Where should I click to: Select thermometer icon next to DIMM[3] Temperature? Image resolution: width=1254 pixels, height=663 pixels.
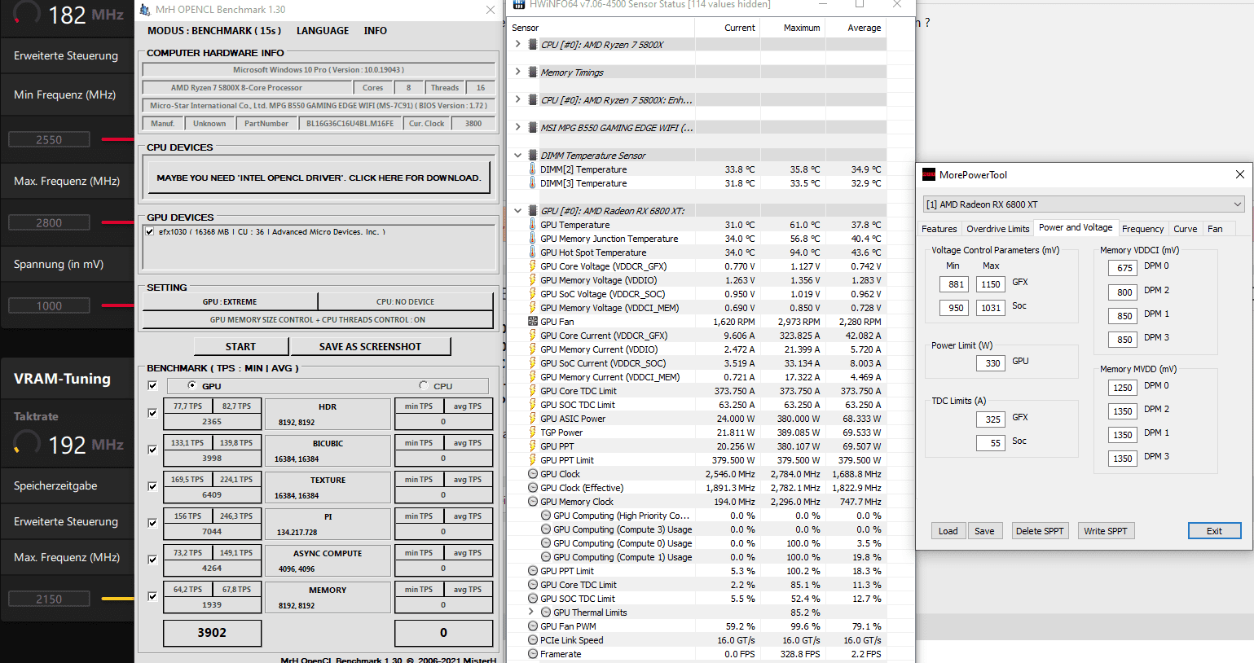533,183
